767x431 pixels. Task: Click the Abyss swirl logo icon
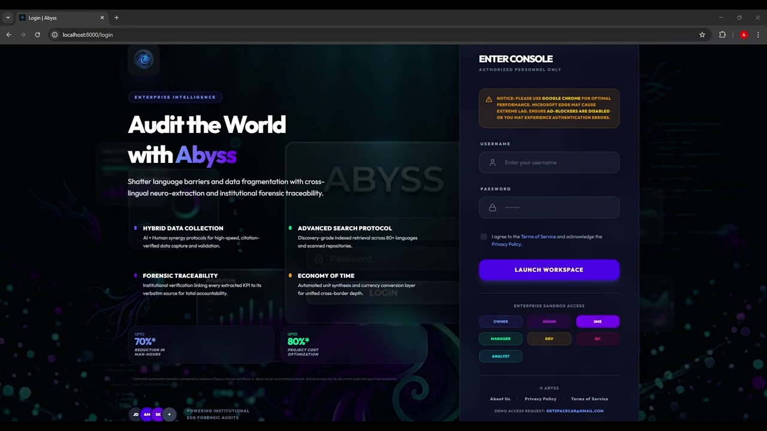(x=144, y=59)
